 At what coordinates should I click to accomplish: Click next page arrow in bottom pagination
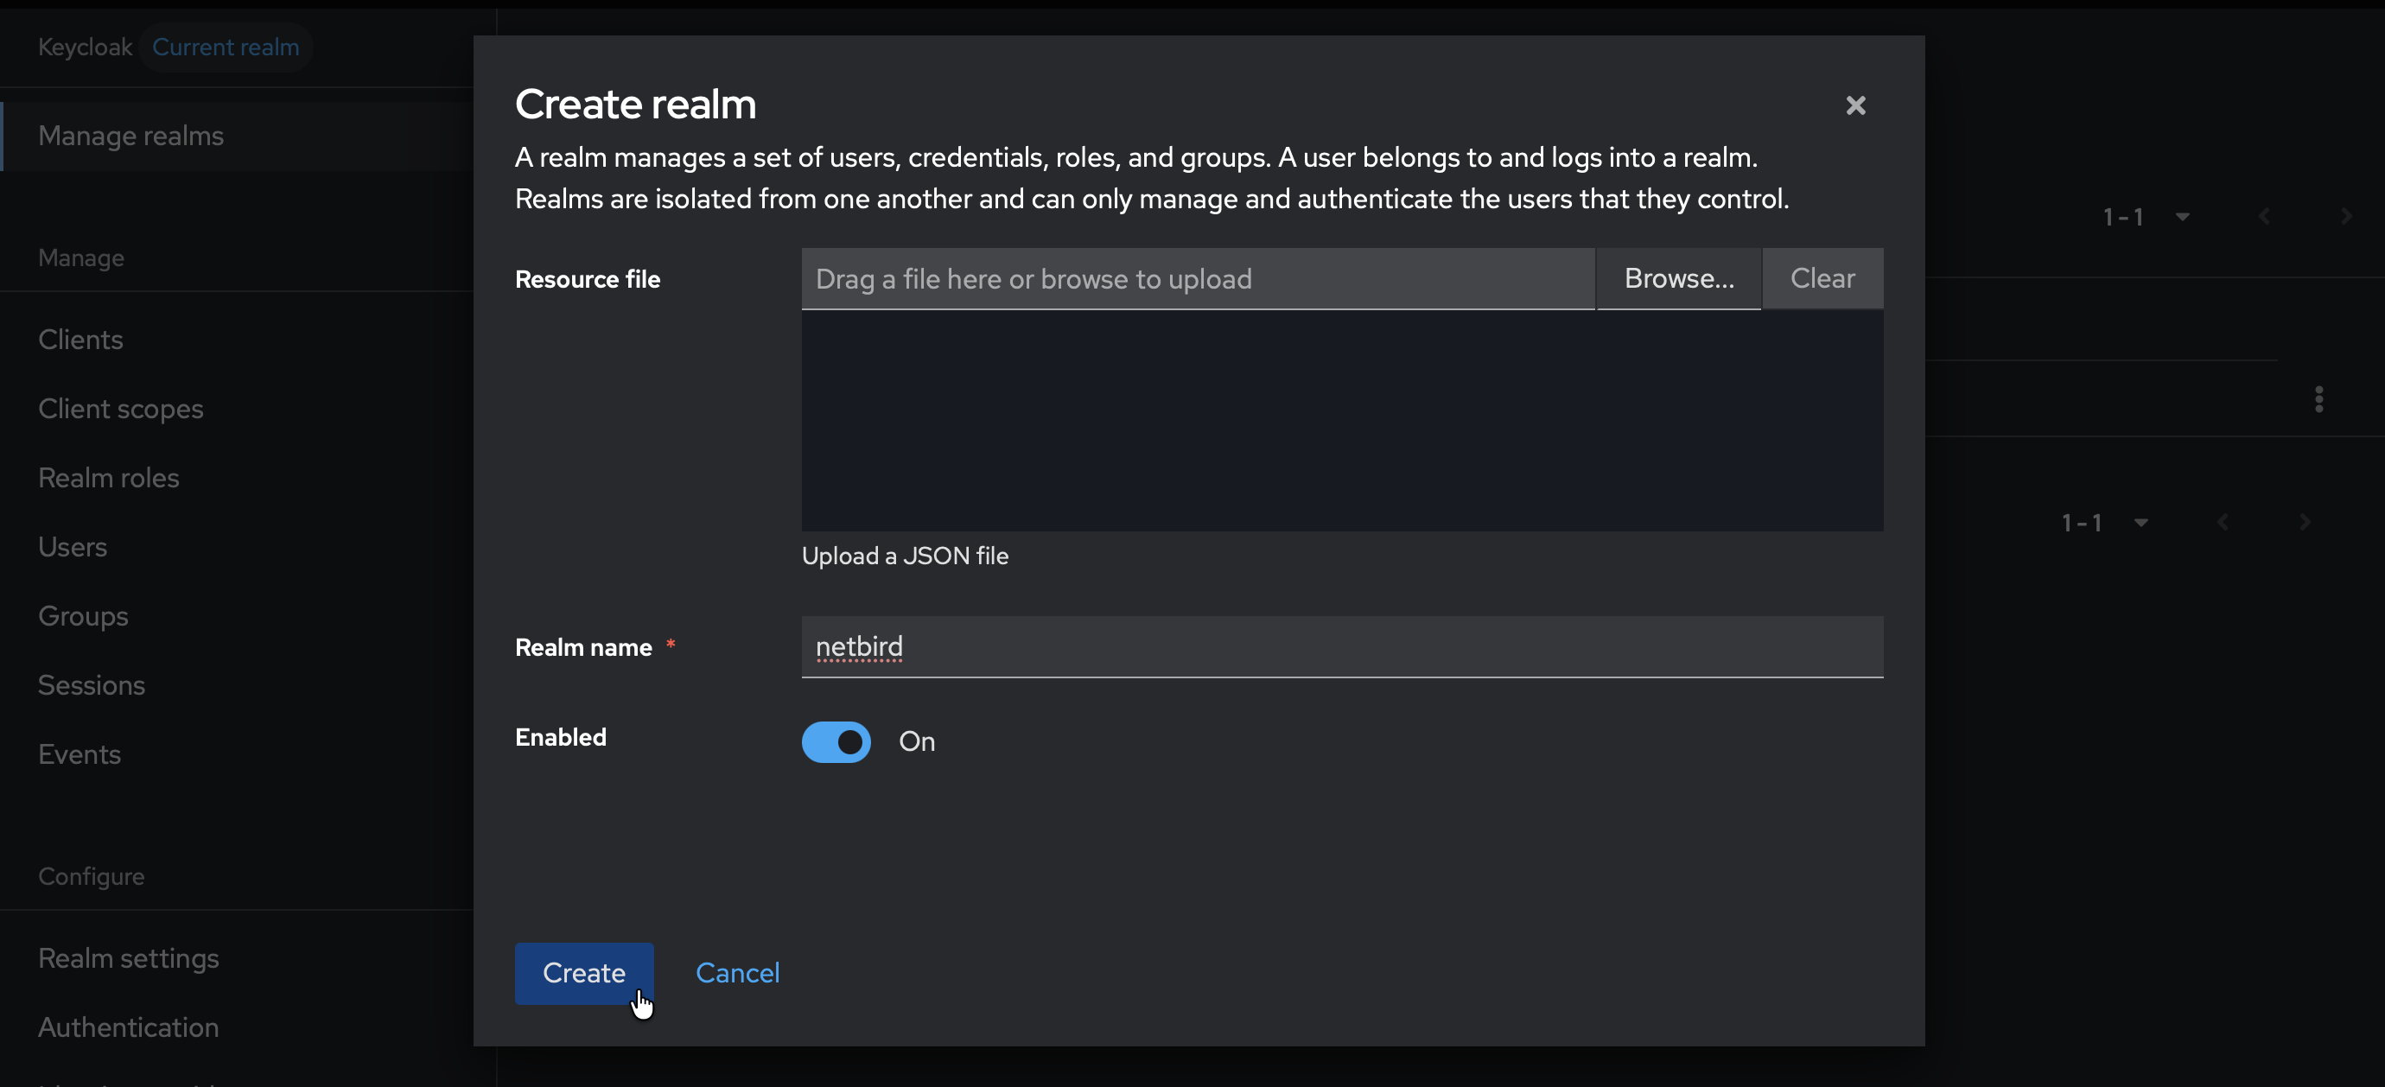click(x=2305, y=522)
